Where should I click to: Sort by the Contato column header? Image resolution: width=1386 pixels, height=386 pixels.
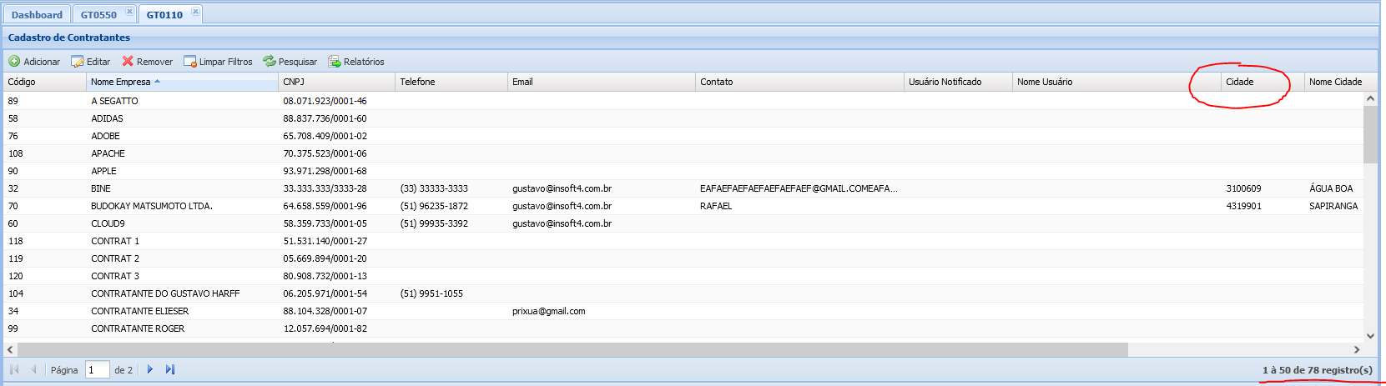point(799,82)
